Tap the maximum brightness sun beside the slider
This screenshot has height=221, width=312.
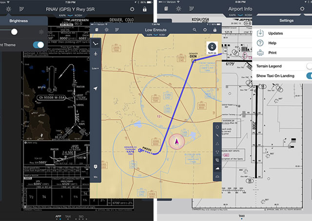41,32
